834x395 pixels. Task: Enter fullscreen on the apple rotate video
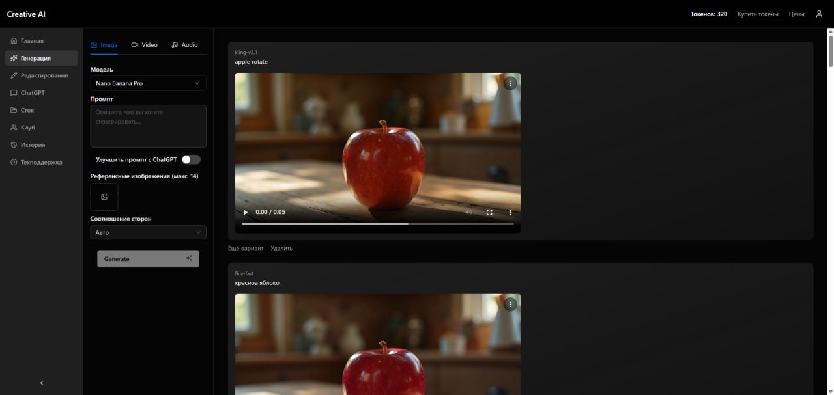click(x=489, y=212)
